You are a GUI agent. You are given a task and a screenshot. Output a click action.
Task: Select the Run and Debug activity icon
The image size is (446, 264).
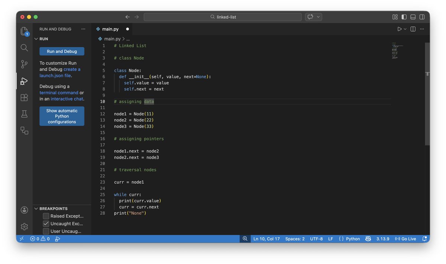pyautogui.click(x=24, y=81)
